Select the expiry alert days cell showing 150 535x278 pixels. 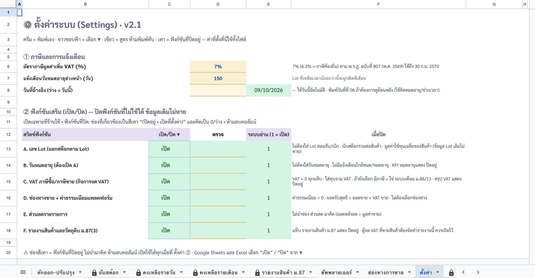point(218,79)
